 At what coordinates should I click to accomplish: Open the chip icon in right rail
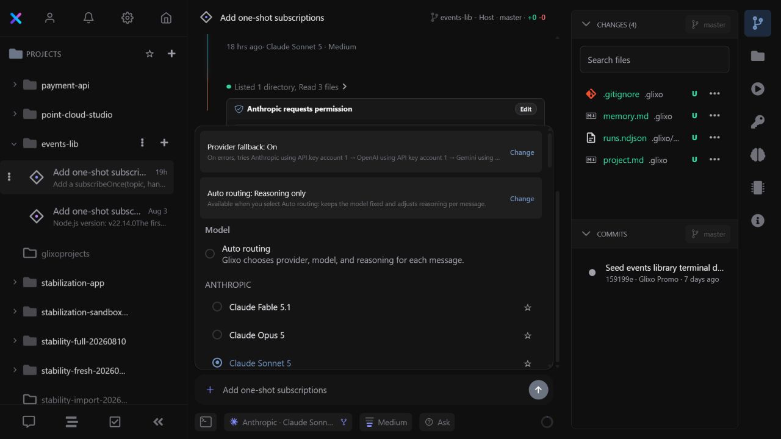click(758, 188)
